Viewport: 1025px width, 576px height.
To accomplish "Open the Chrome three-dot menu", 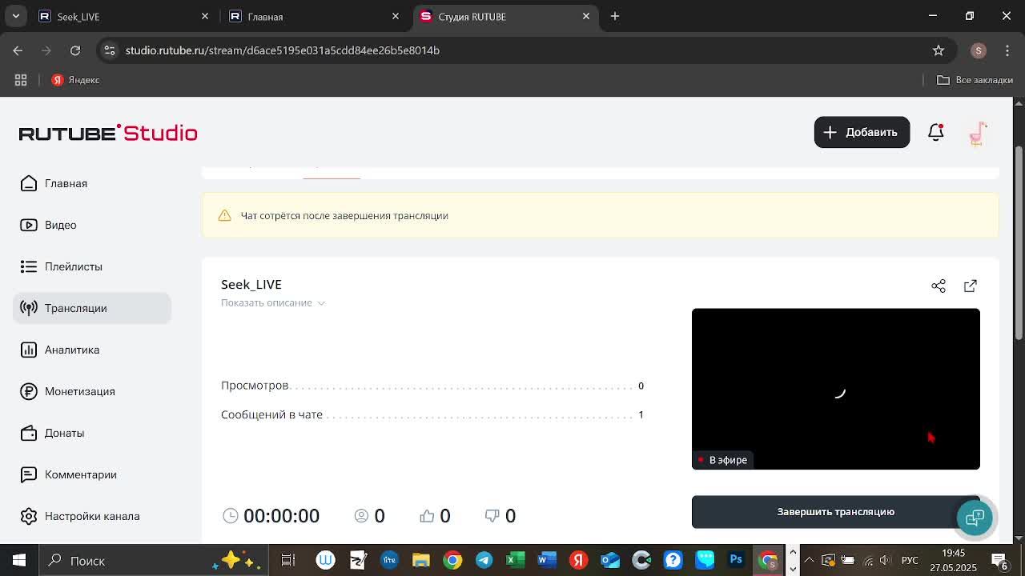I will click(1007, 50).
